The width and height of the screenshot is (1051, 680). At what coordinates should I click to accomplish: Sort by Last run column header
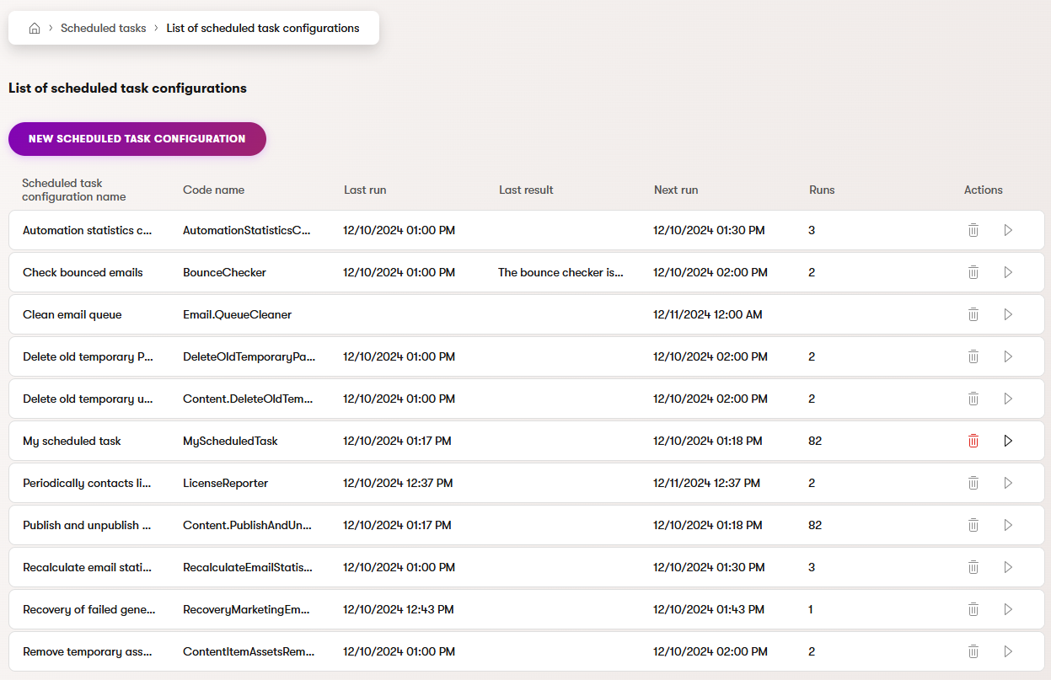(365, 190)
